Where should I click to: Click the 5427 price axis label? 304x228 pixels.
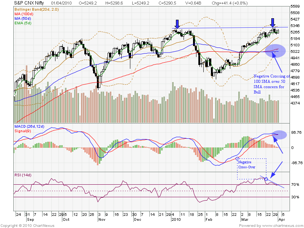(x=295, y=19)
